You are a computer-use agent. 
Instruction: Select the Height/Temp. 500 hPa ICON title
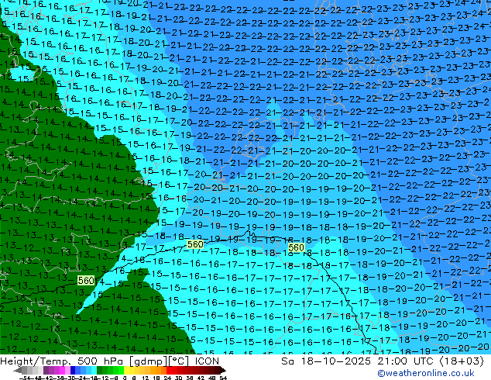(110, 361)
